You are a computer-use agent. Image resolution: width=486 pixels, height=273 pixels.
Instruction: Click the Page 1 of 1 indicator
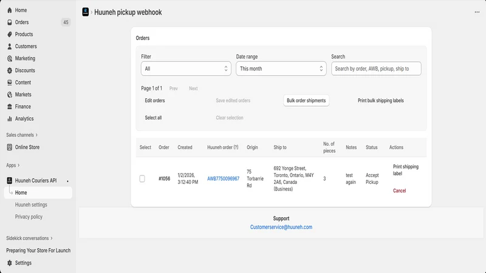[x=151, y=89]
